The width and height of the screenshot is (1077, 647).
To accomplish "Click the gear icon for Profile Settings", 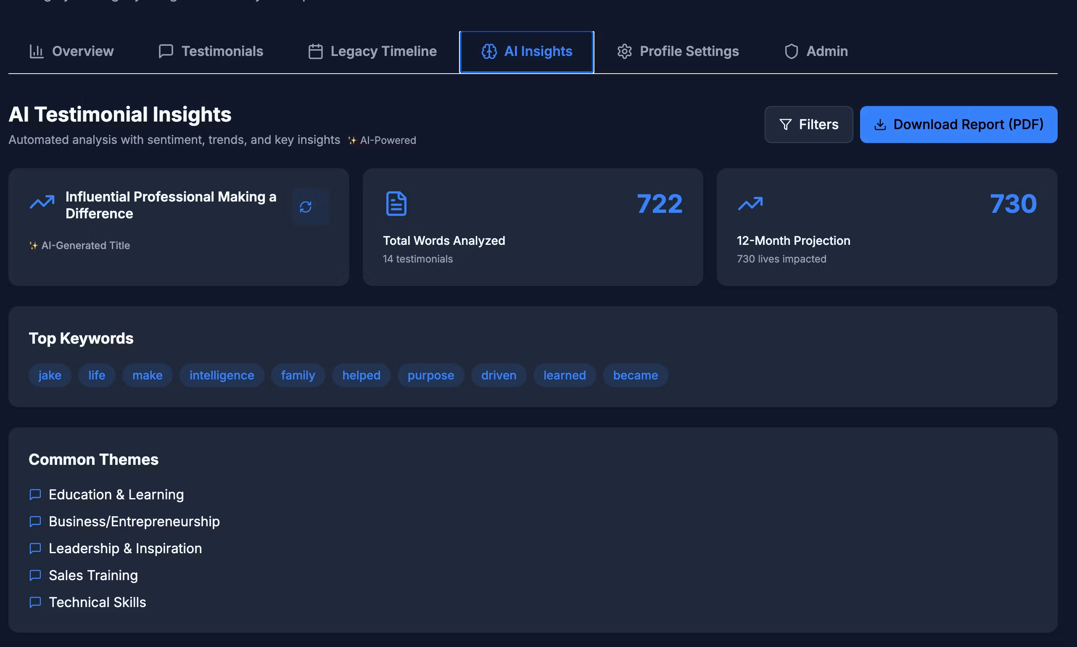I will coord(624,51).
